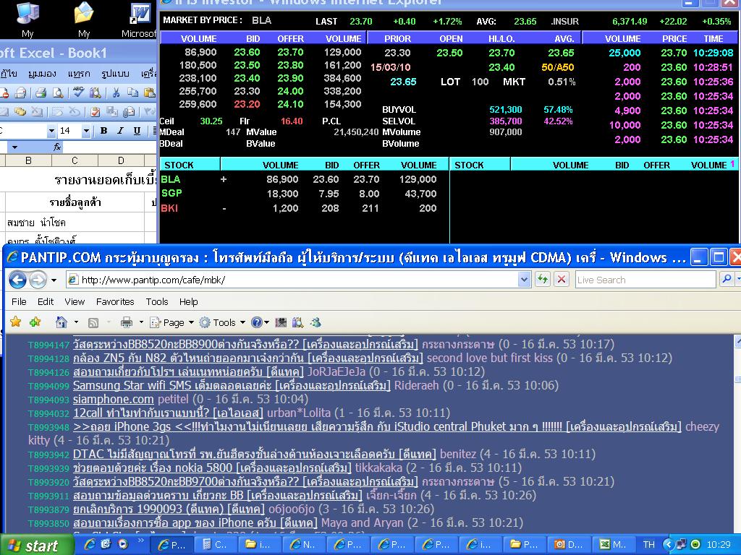Click the TH language indicator in taskbar
The height and width of the screenshot is (555, 741).
pyautogui.click(x=648, y=545)
